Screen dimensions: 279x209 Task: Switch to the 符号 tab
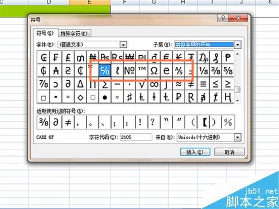pos(45,33)
